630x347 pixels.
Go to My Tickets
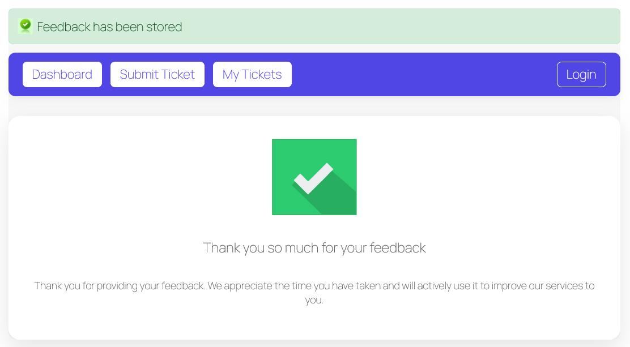(x=252, y=75)
